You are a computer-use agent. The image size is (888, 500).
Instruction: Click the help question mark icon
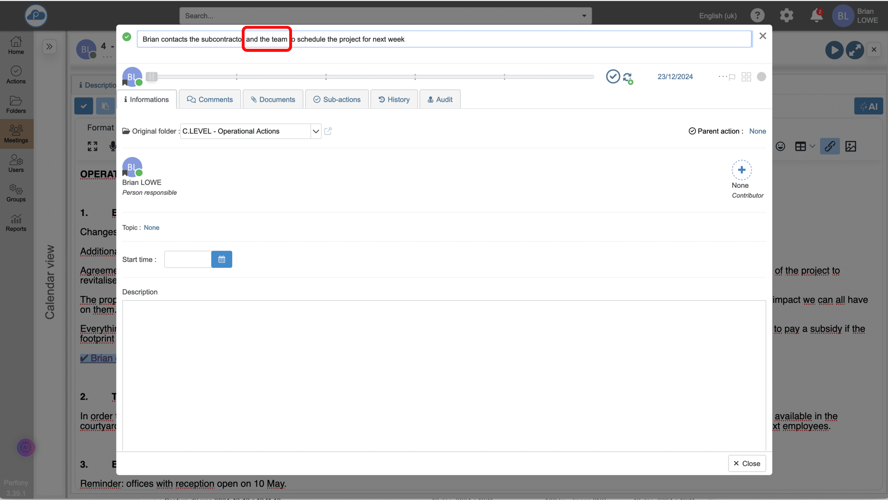point(757,15)
